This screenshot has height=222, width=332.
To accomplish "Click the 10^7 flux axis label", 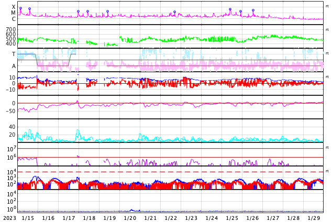I will [12, 149].
